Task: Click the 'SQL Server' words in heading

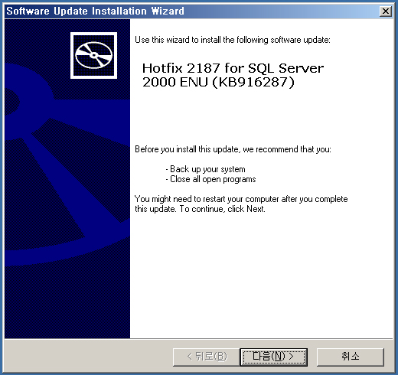Action: click(285, 68)
